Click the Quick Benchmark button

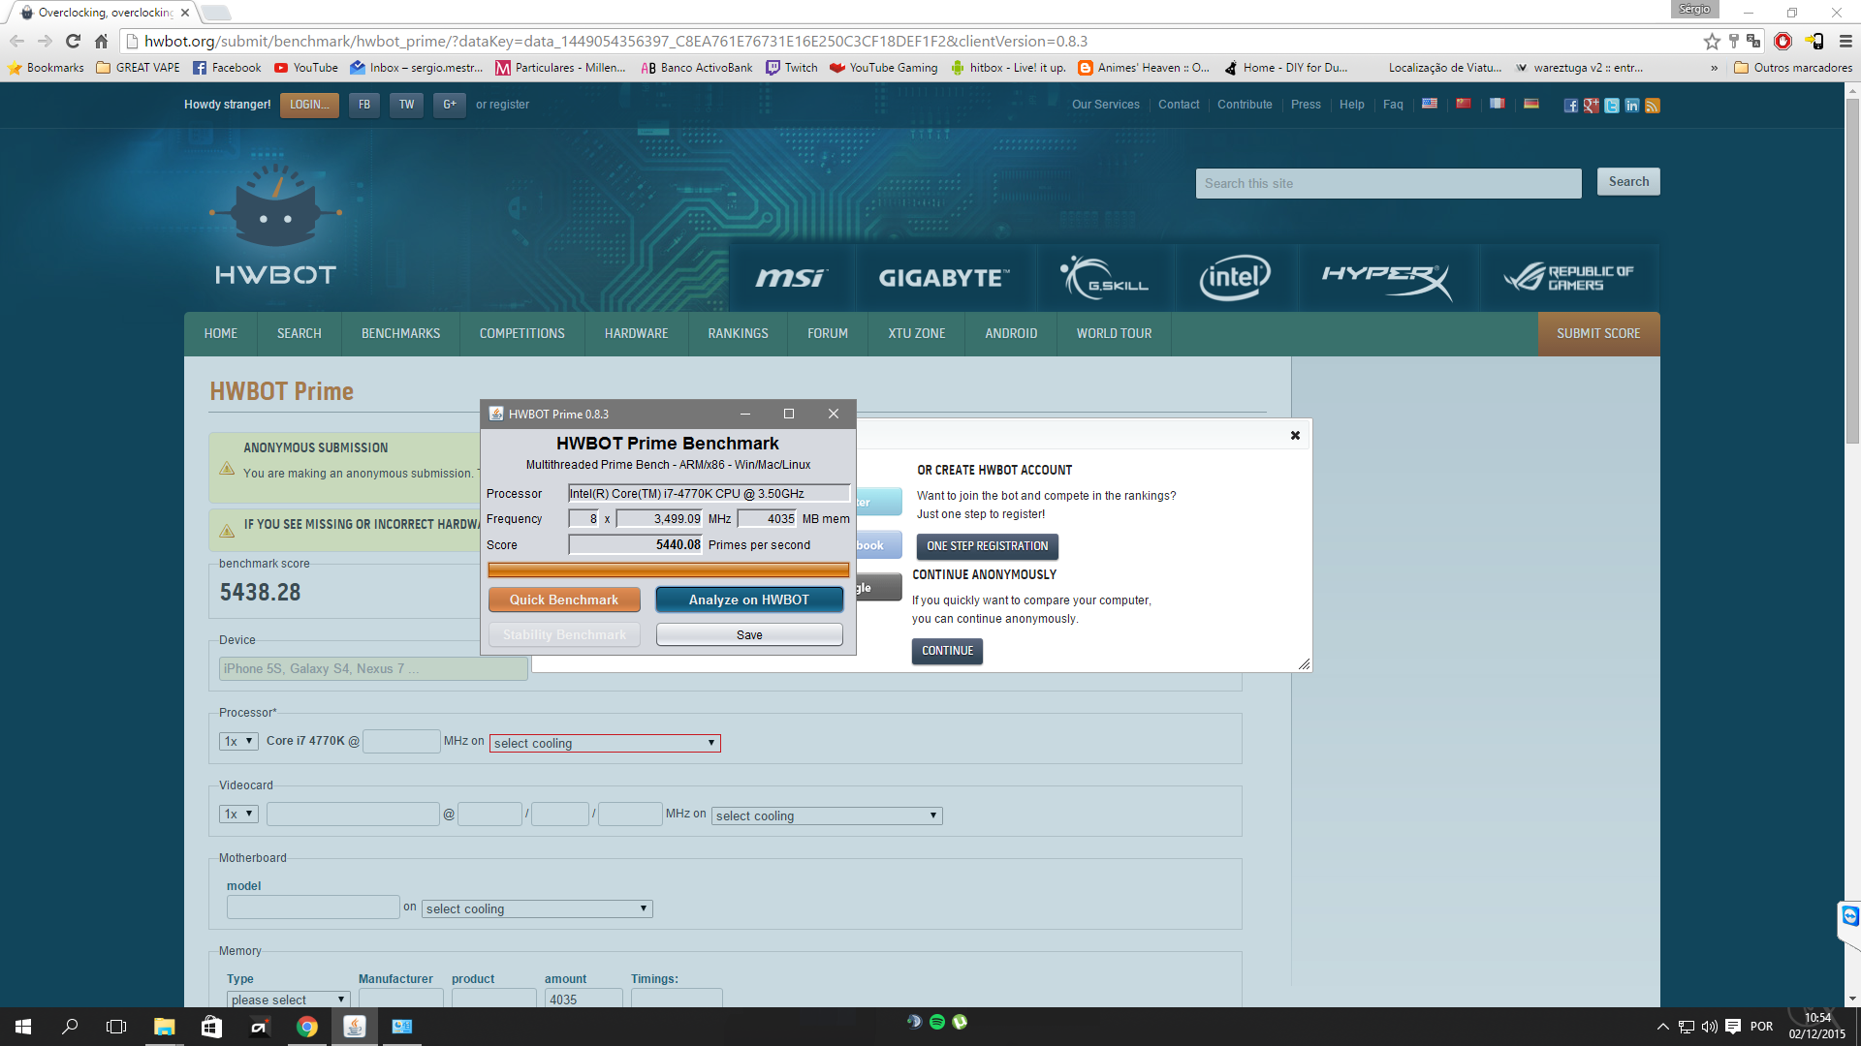click(x=564, y=600)
